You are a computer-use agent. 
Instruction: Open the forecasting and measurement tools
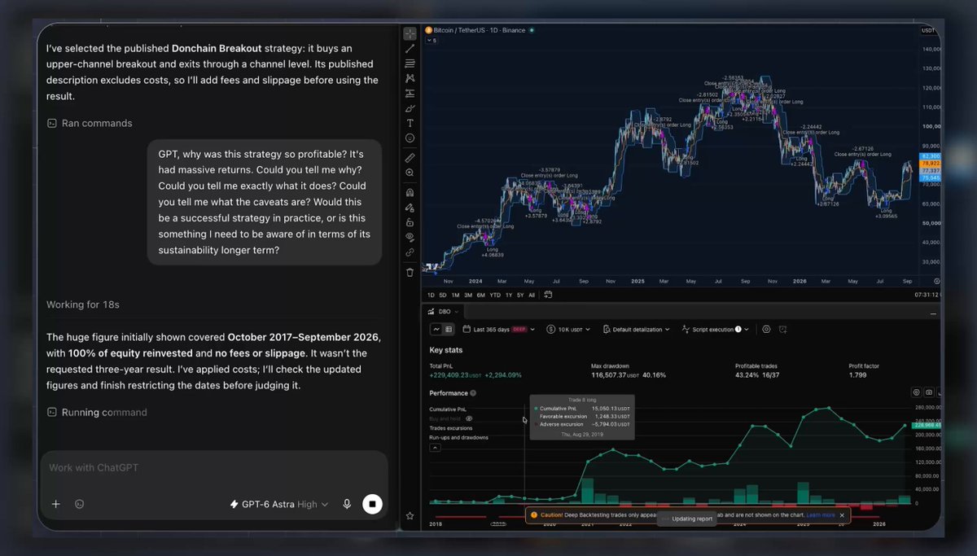click(x=410, y=94)
